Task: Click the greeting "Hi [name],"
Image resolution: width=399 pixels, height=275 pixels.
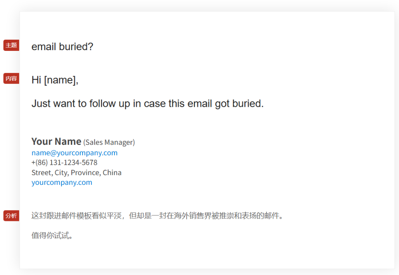Action: point(55,80)
